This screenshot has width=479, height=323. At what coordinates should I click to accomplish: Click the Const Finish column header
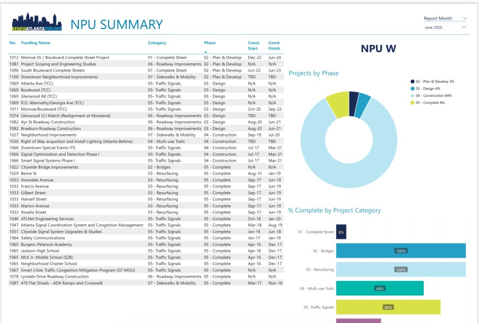pos(274,45)
